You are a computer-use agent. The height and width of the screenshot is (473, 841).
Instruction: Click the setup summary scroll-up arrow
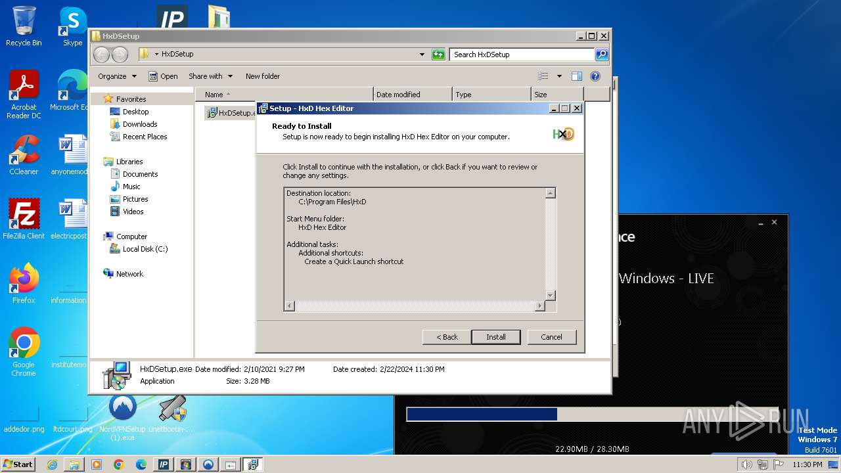tap(551, 193)
